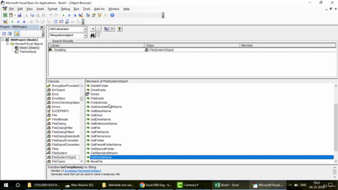Show hidden system tray icons chevron
This screenshot has width=338, height=190.
pos(290,185)
